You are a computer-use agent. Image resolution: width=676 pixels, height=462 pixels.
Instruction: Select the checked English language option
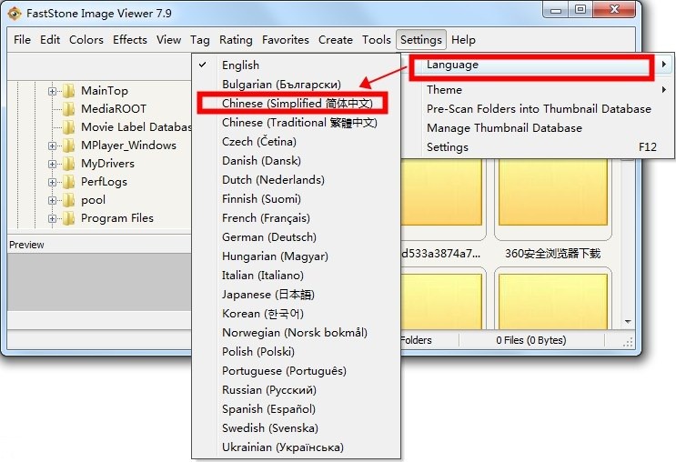coord(296,65)
